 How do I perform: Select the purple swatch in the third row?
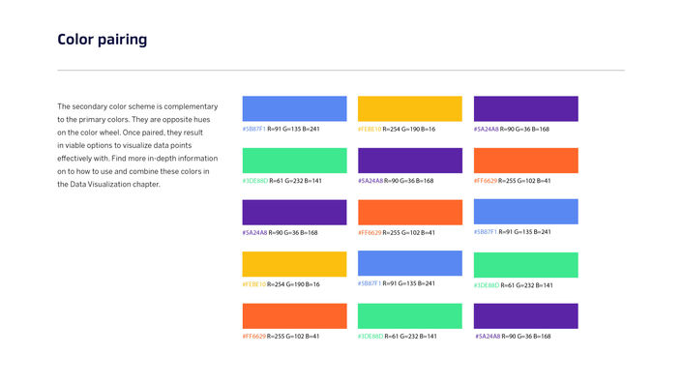[x=294, y=212]
